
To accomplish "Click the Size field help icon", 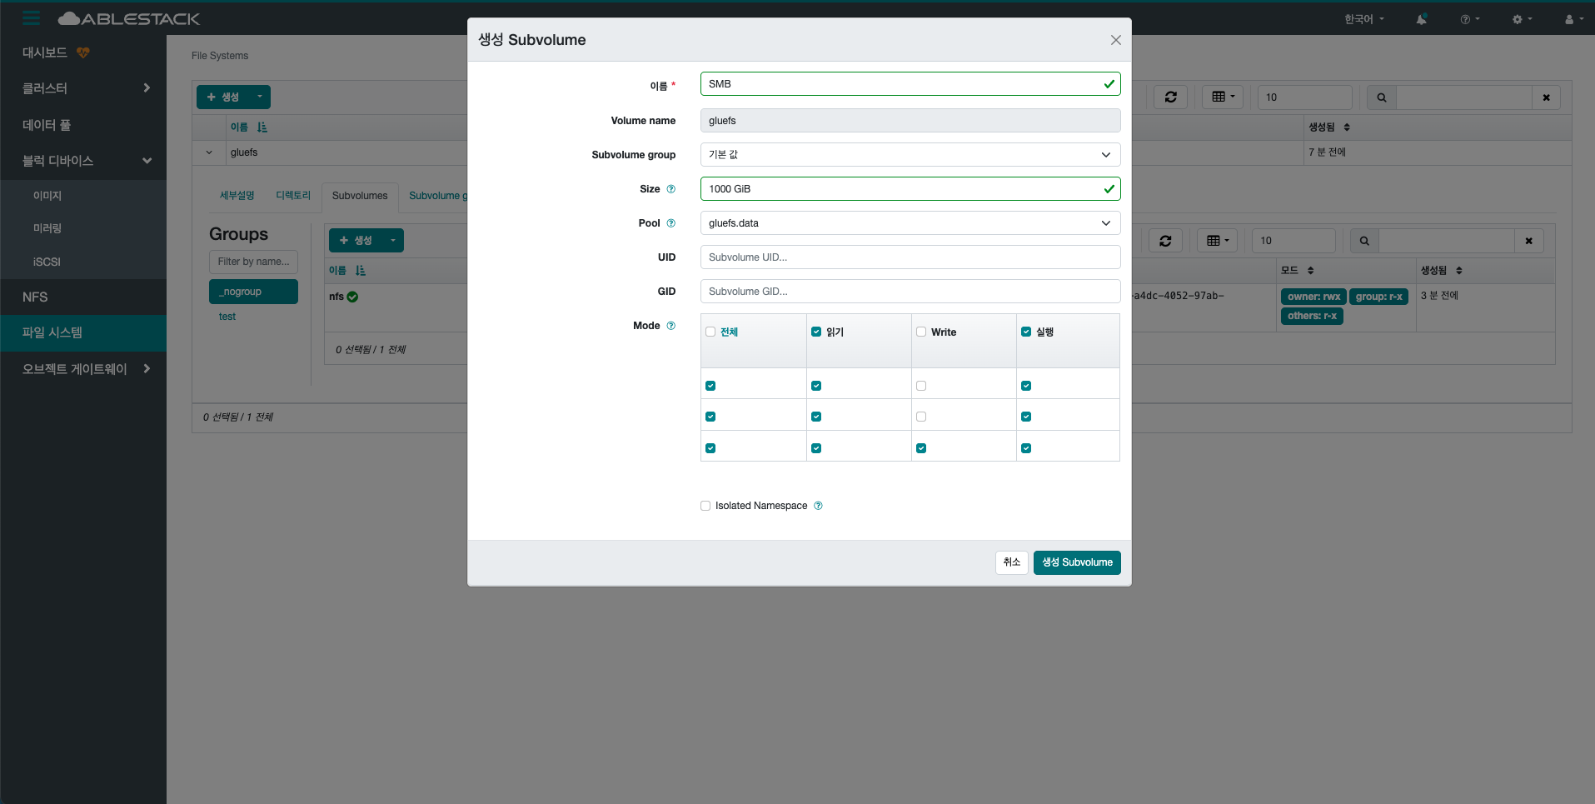I will pyautogui.click(x=670, y=189).
